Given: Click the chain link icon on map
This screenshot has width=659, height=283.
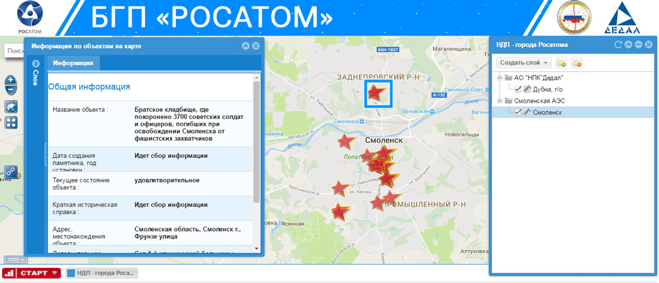Looking at the screenshot, I should [x=10, y=172].
